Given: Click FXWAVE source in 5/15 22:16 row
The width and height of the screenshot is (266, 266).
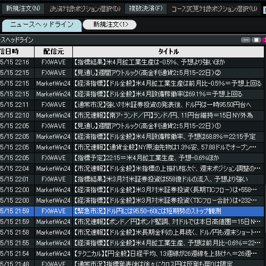Looking at the screenshot, I should coord(54,62).
